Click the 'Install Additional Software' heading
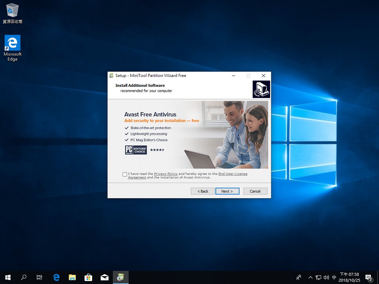 click(x=140, y=85)
